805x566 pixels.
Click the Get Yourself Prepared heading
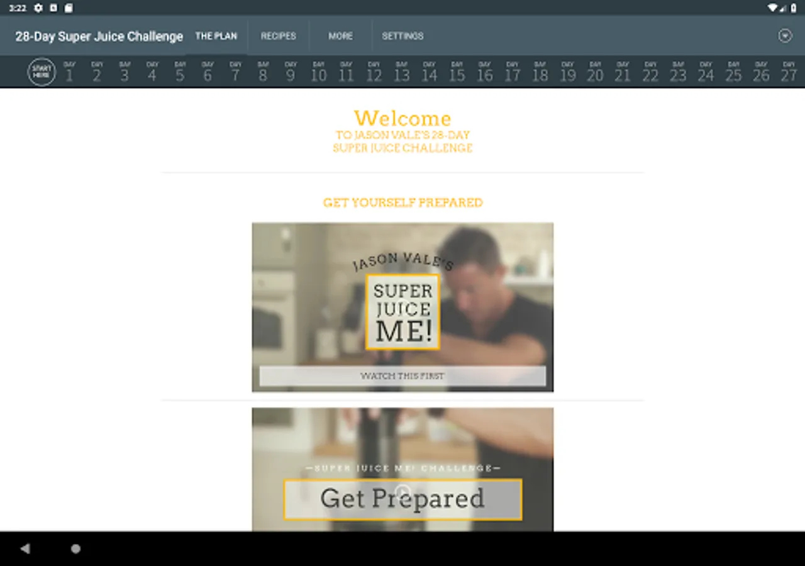[402, 203]
